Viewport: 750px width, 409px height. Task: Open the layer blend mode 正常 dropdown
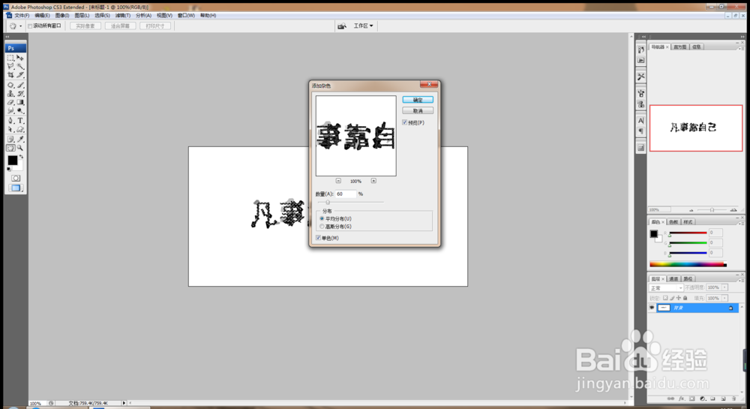click(666, 287)
